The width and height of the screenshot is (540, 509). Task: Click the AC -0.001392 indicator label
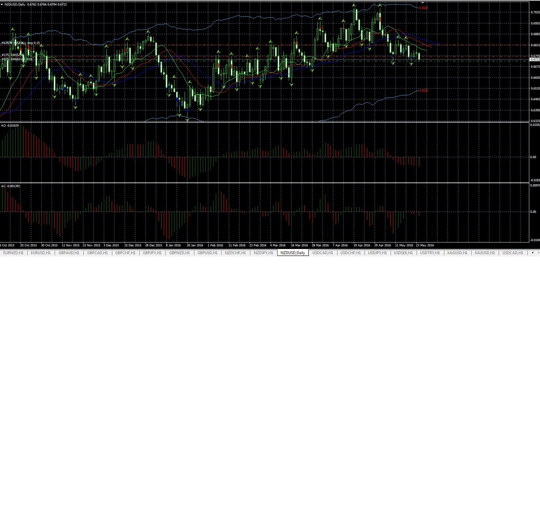click(x=10, y=186)
